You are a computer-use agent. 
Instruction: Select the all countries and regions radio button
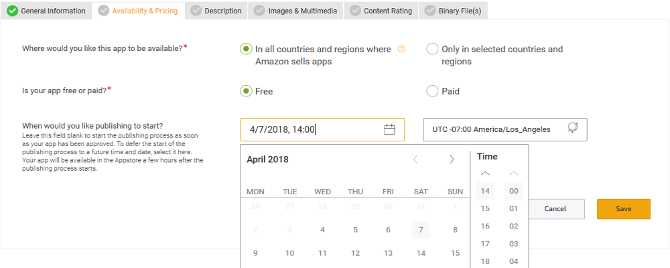pos(246,49)
